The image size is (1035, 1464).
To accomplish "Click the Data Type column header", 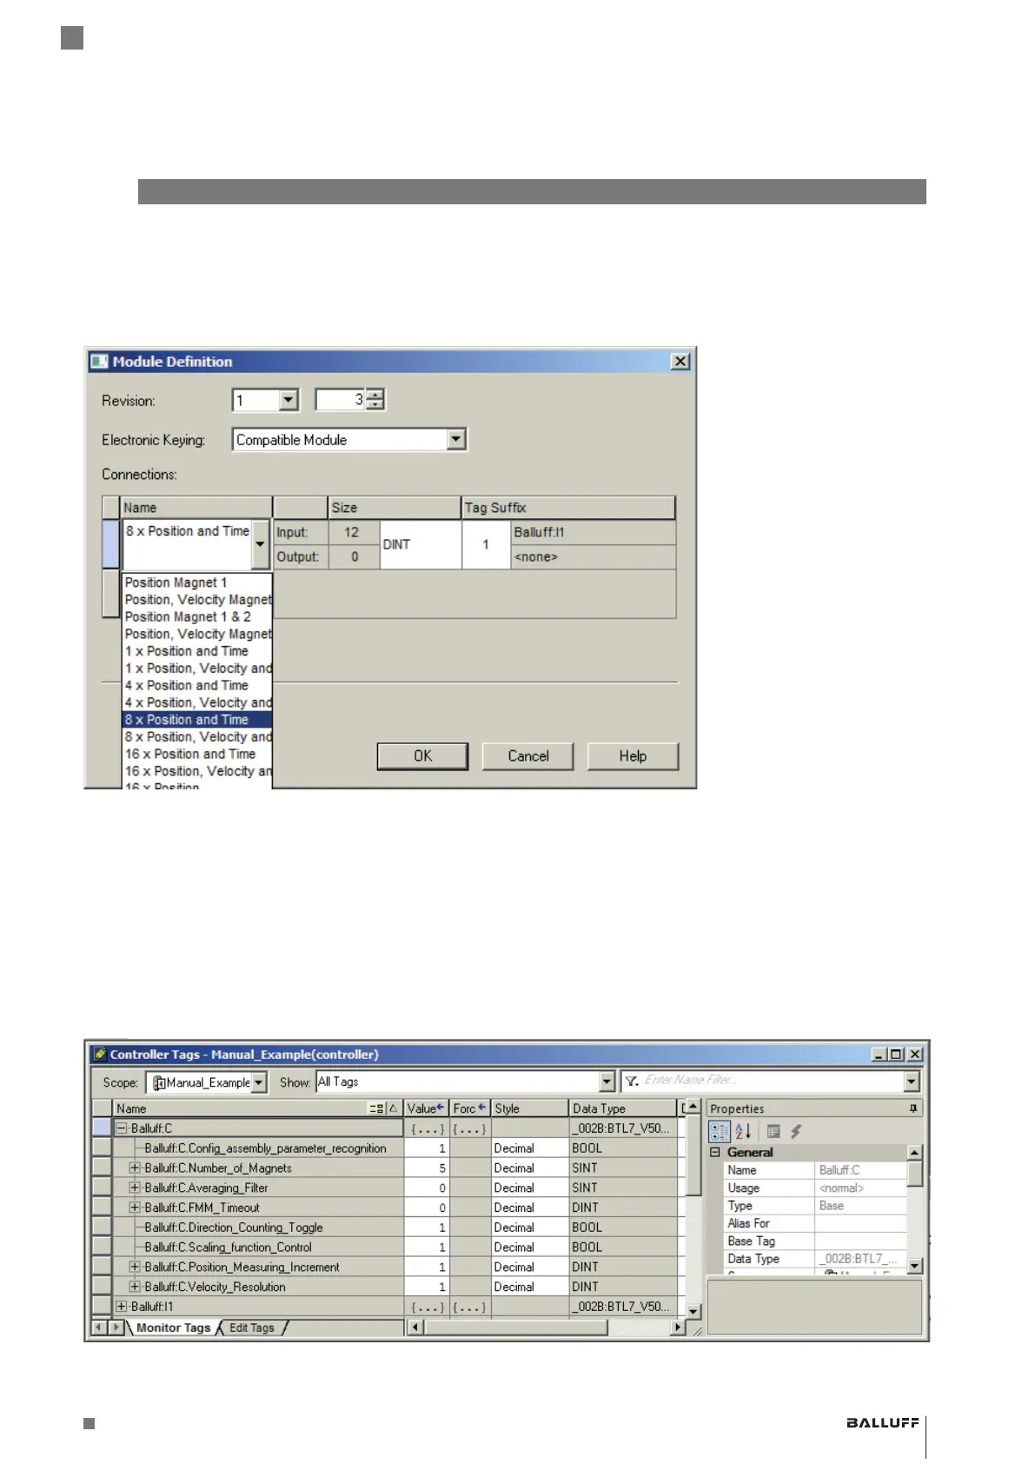I will pyautogui.click(x=622, y=1108).
